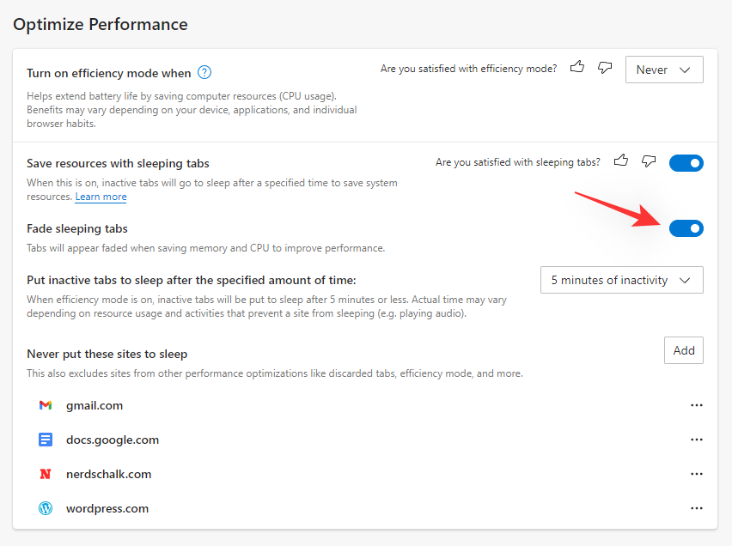Click the Gmail site favicon

tap(45, 404)
